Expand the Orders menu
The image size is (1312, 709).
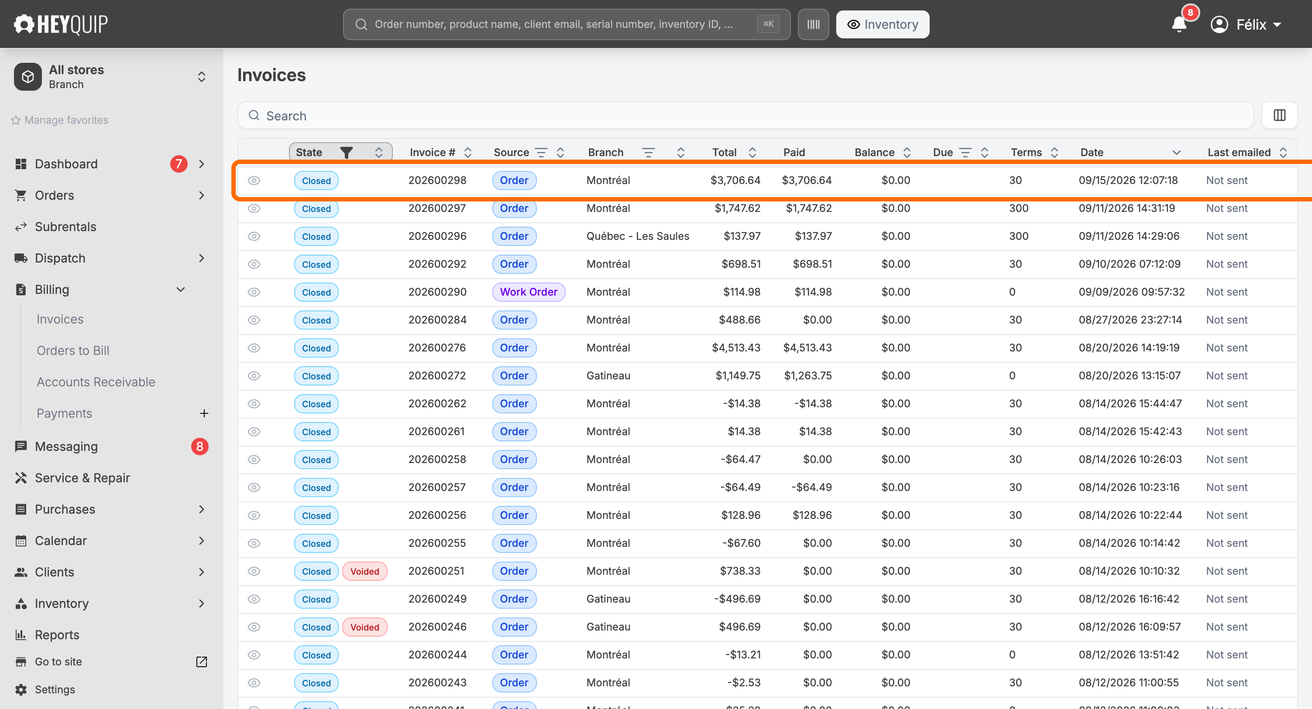coord(202,195)
